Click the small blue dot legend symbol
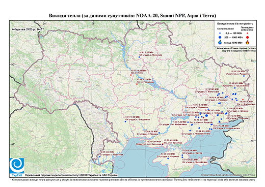The height and width of the screenshot is (187, 265). pos(220,33)
